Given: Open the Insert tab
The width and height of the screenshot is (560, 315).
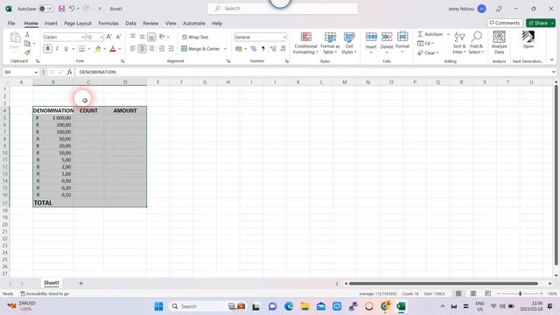Looking at the screenshot, I should pos(51,24).
